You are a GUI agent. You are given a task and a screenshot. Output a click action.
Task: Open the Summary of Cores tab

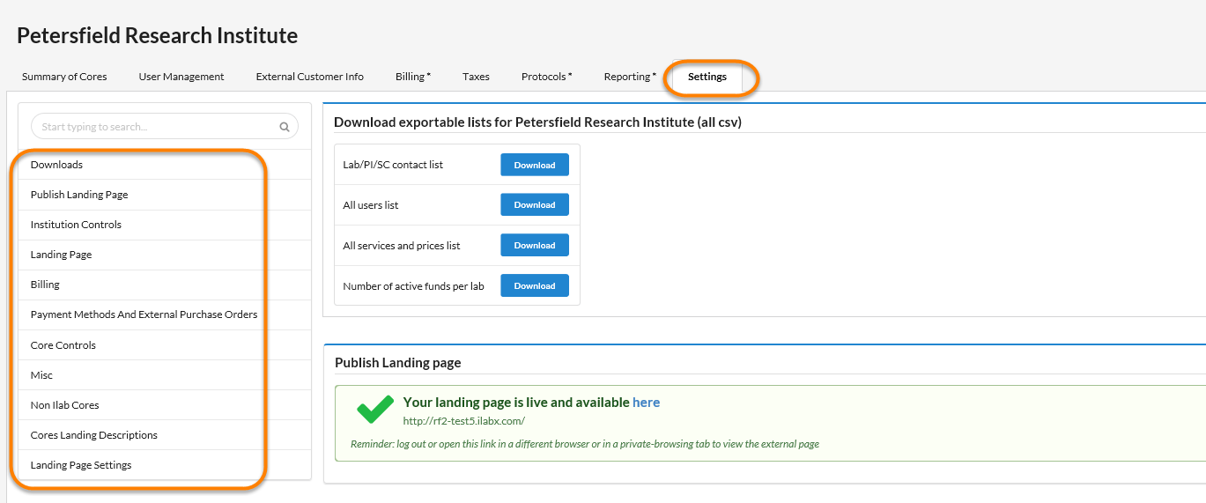click(64, 77)
